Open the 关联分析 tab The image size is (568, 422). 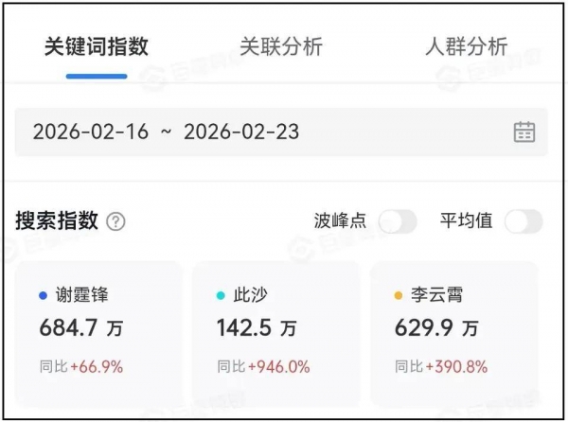[281, 46]
